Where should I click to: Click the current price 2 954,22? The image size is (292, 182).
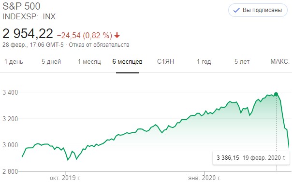point(28,34)
